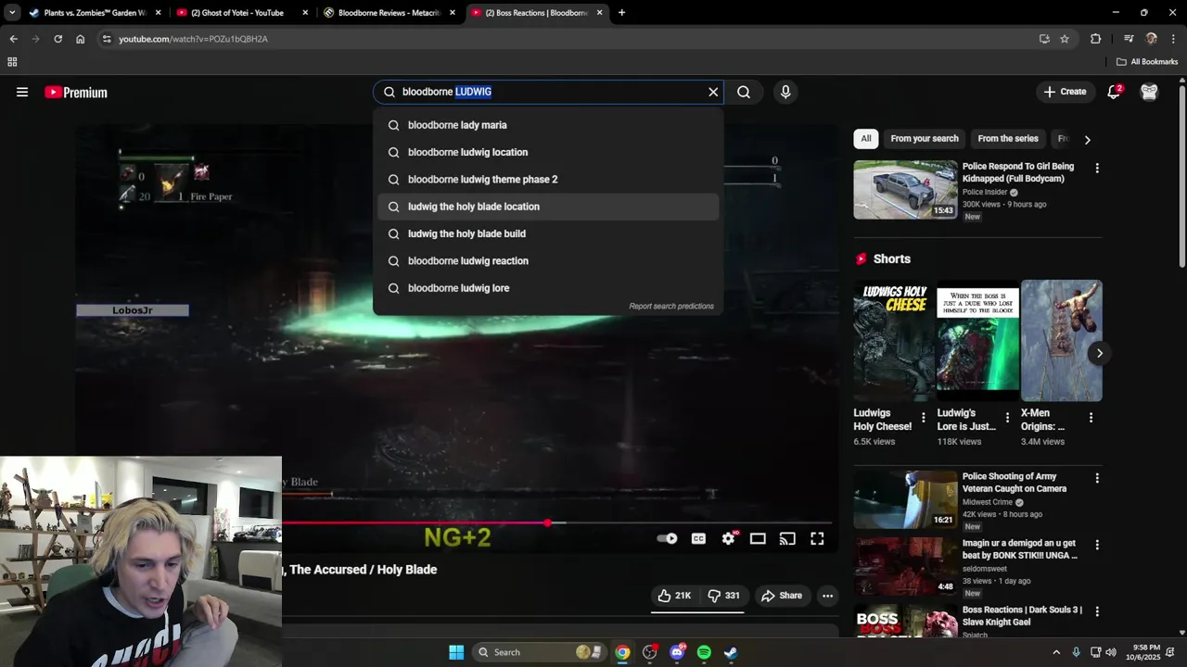This screenshot has height=667, width=1187.
Task: Open Windows Start menu
Action: [x=456, y=652]
